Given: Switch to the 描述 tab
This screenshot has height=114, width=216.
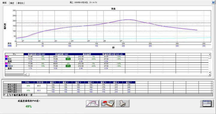Looking at the screenshot, I should pyautogui.click(x=12, y=3).
